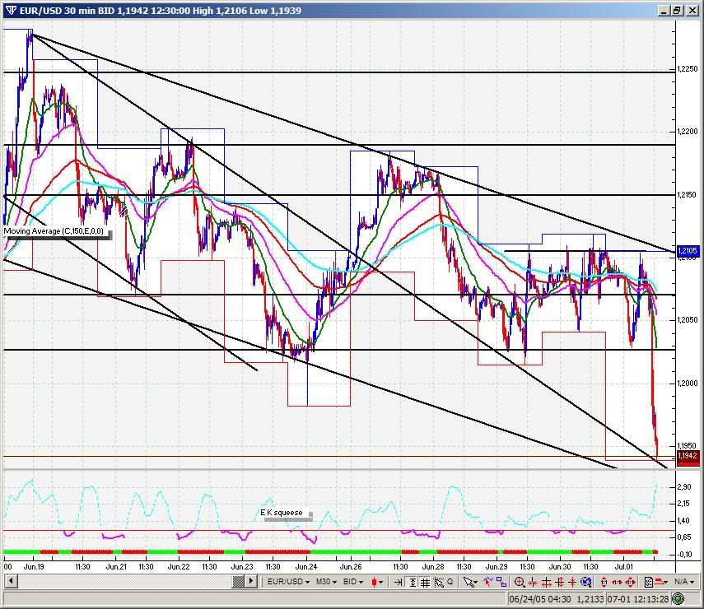This screenshot has height=609, width=704.
Task: Click the scrollbar left arrow button
Action: point(11,581)
